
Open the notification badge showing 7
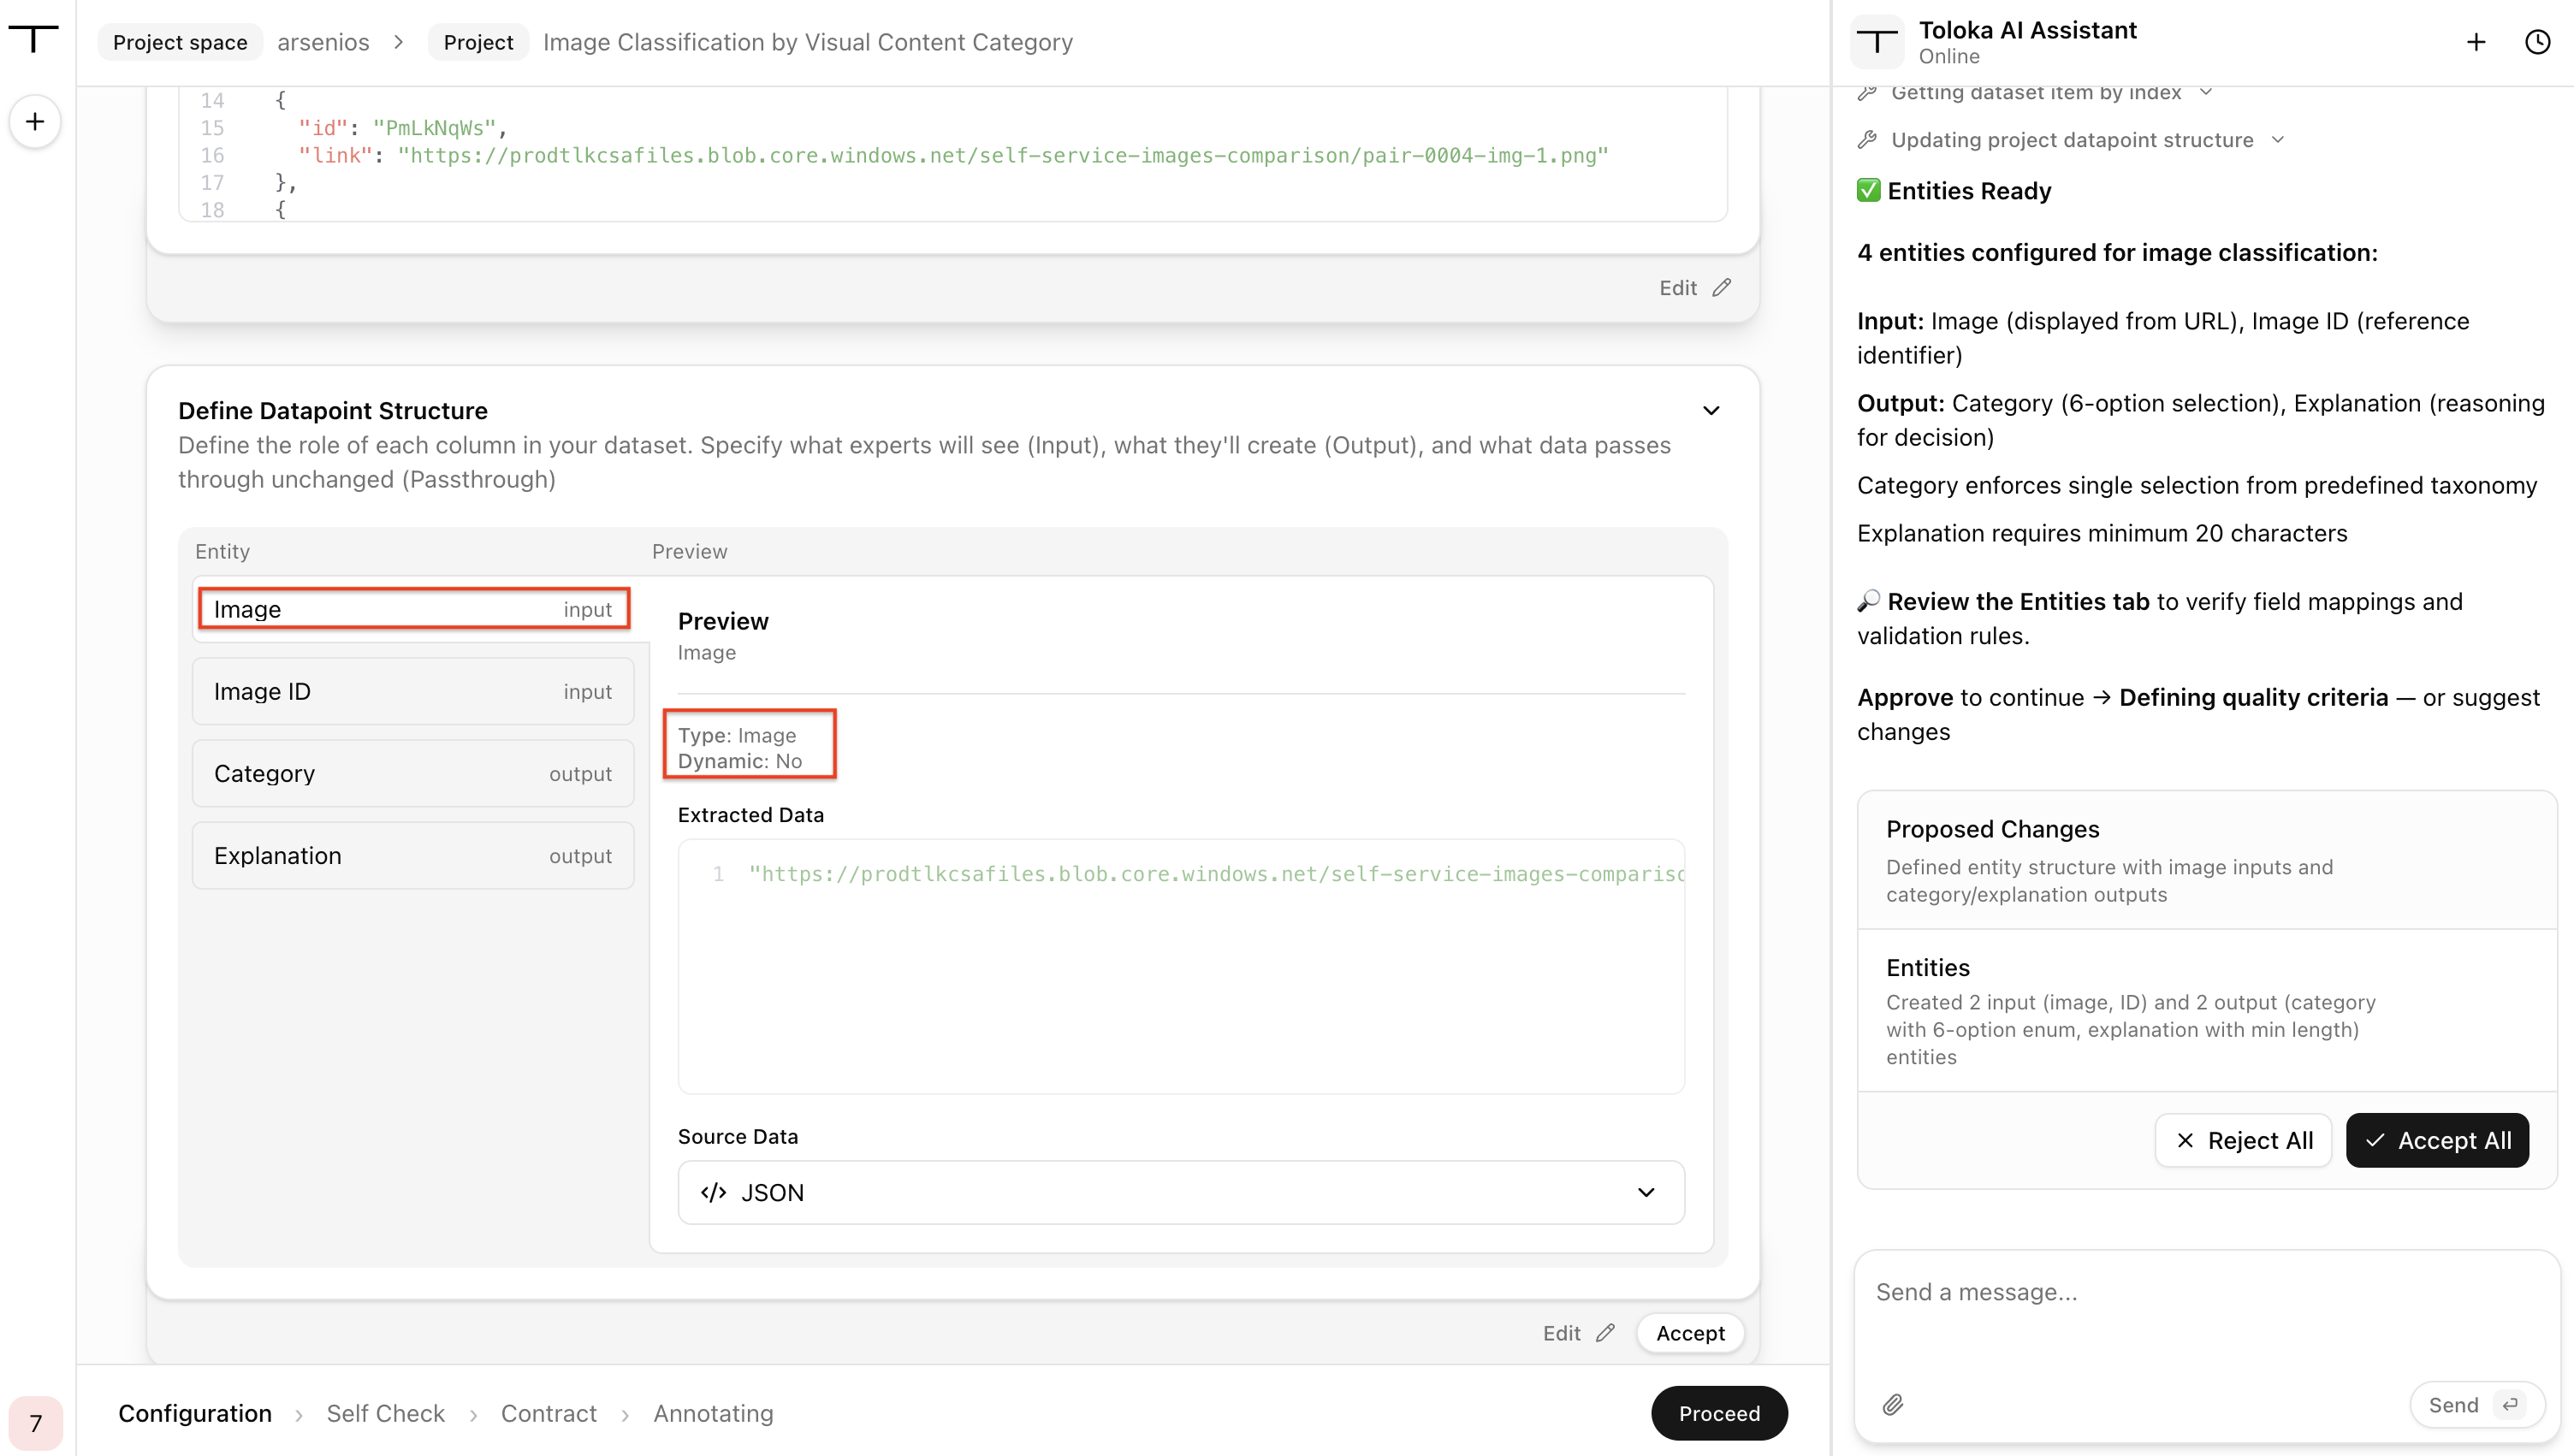point(35,1423)
